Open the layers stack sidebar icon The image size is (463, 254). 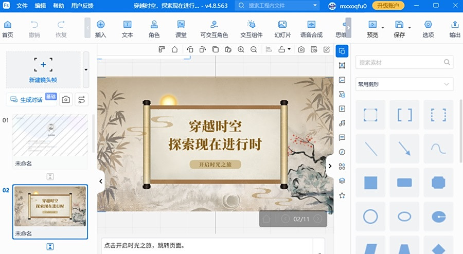342,181
